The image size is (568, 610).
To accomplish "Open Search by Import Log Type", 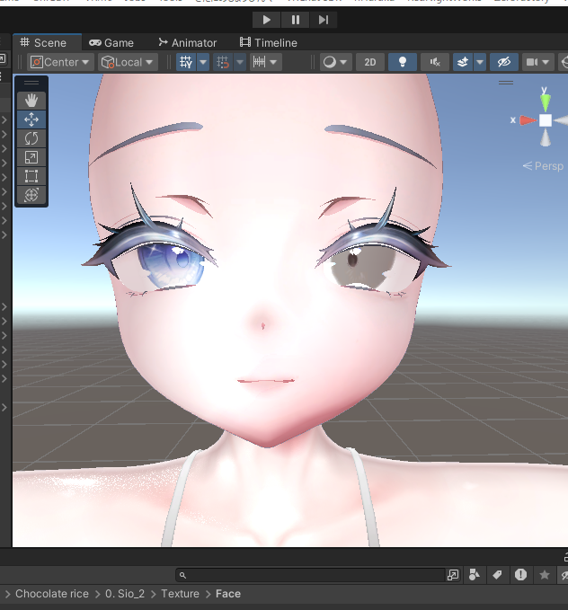I will [520, 575].
